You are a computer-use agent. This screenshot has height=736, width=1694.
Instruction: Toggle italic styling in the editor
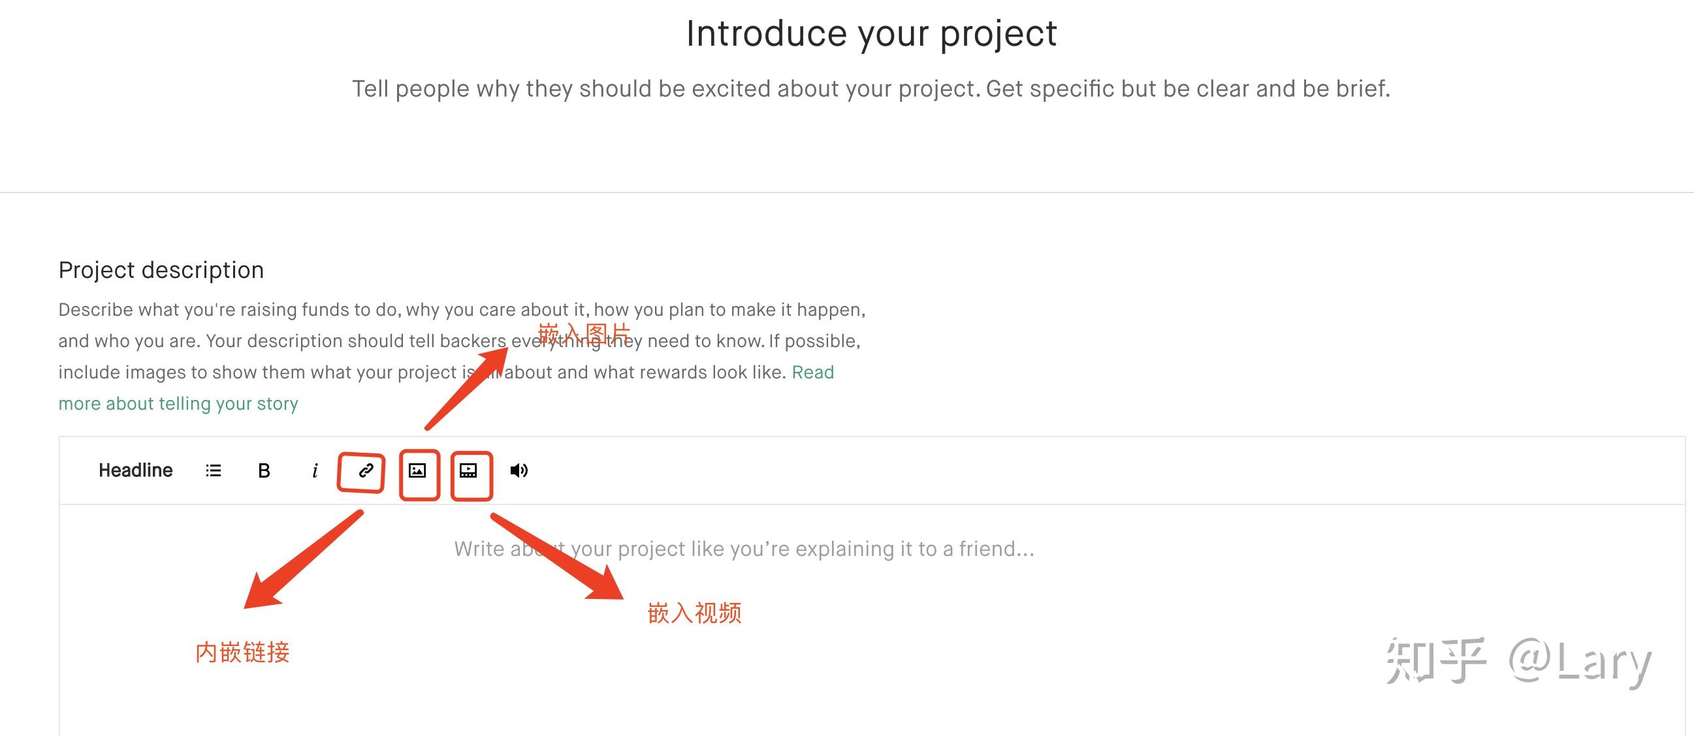click(x=315, y=470)
